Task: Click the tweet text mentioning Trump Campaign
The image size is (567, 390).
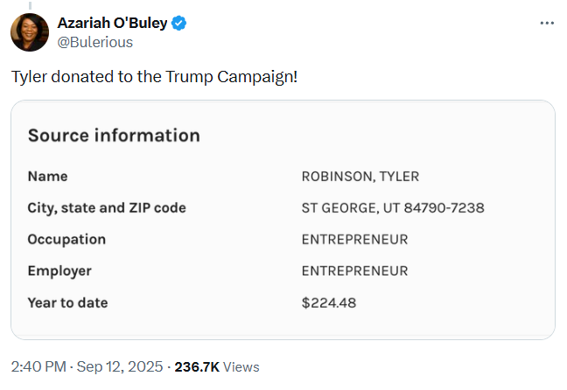Action: tap(154, 76)
